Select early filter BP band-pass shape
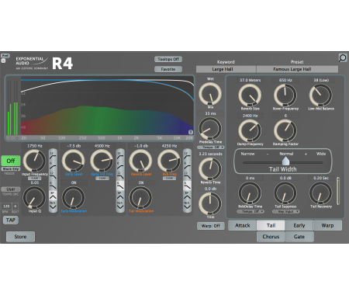 pyautogui.click(x=120, y=195)
